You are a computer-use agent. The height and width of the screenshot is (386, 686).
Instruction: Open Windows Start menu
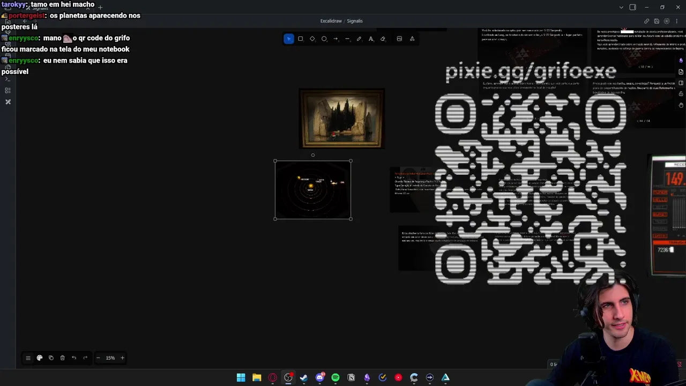[241, 377]
